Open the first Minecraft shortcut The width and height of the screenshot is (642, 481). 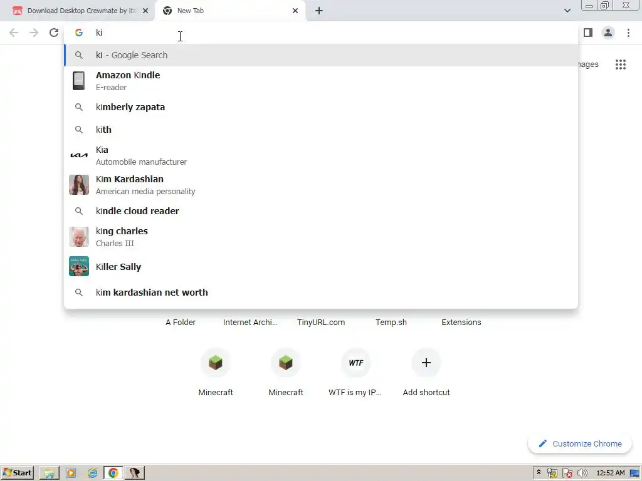[x=216, y=372]
